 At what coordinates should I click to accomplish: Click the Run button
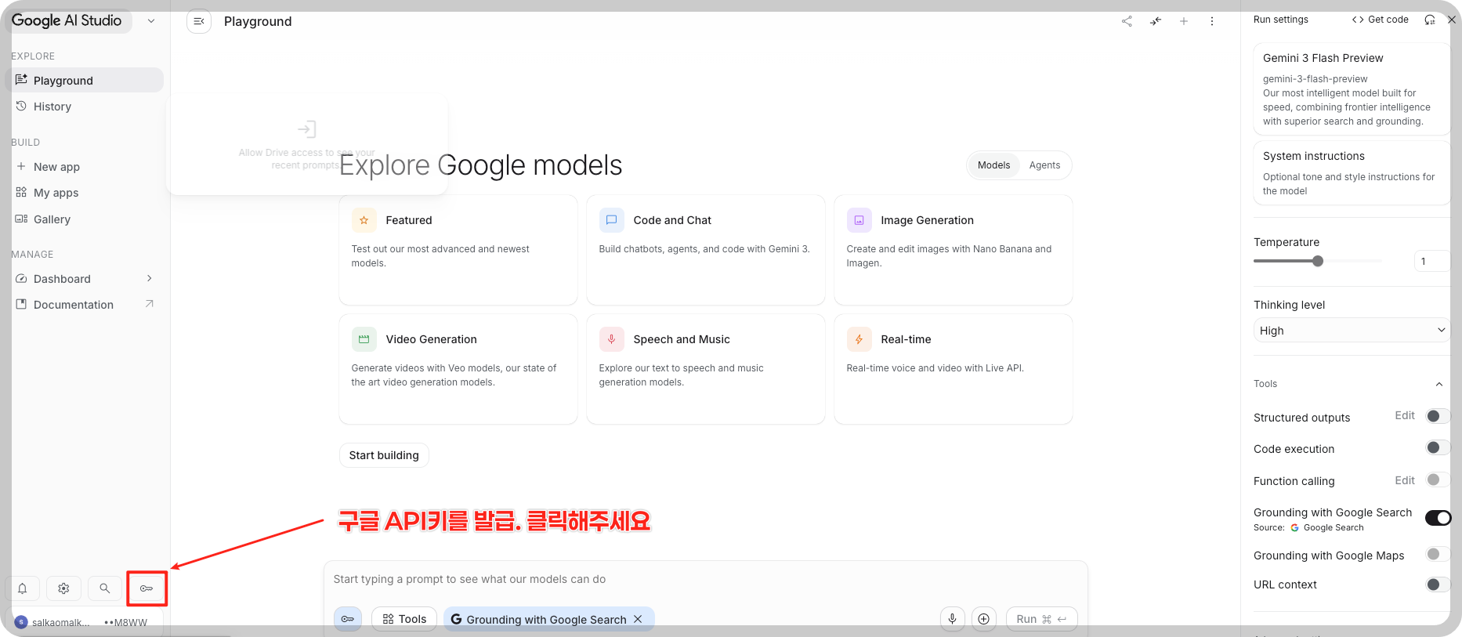click(1041, 619)
